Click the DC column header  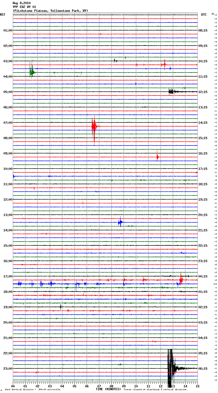[x=213, y=14]
